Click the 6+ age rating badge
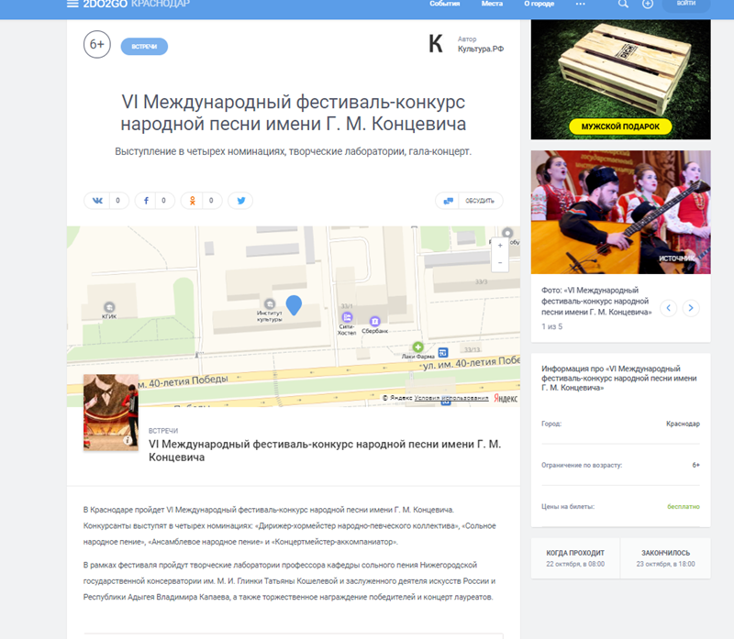This screenshot has width=734, height=639. [x=97, y=44]
